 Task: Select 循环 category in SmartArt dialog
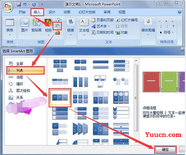16,84
